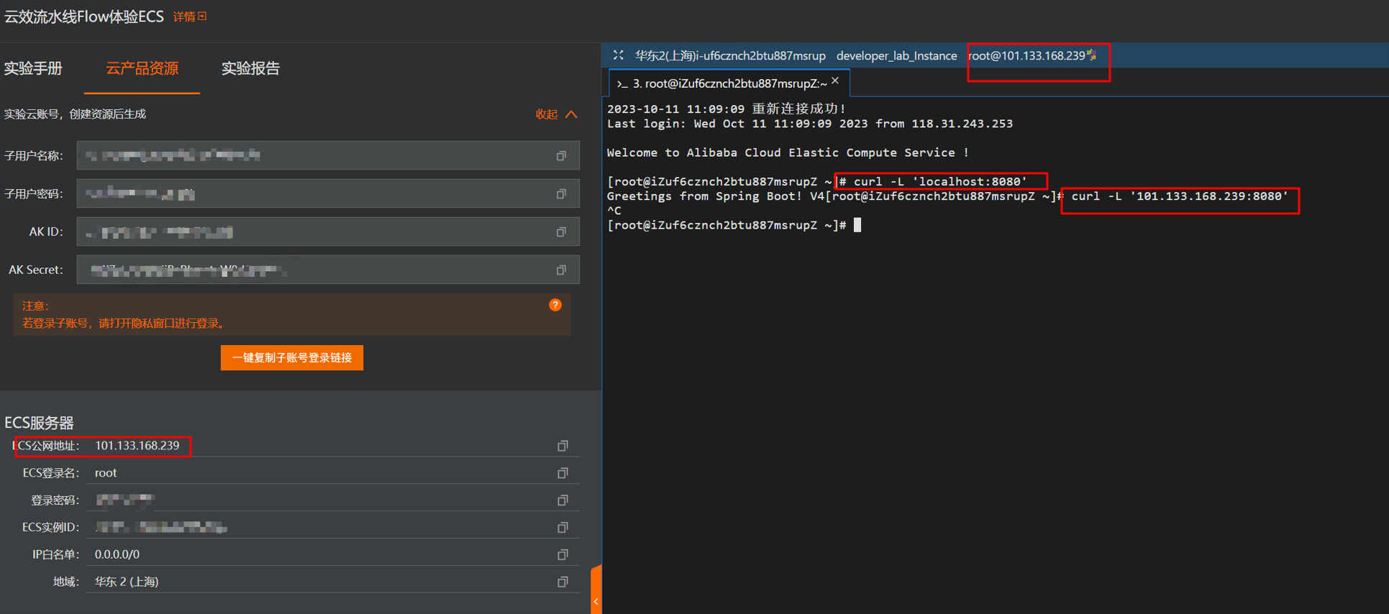Click the AK ID field

click(328, 232)
